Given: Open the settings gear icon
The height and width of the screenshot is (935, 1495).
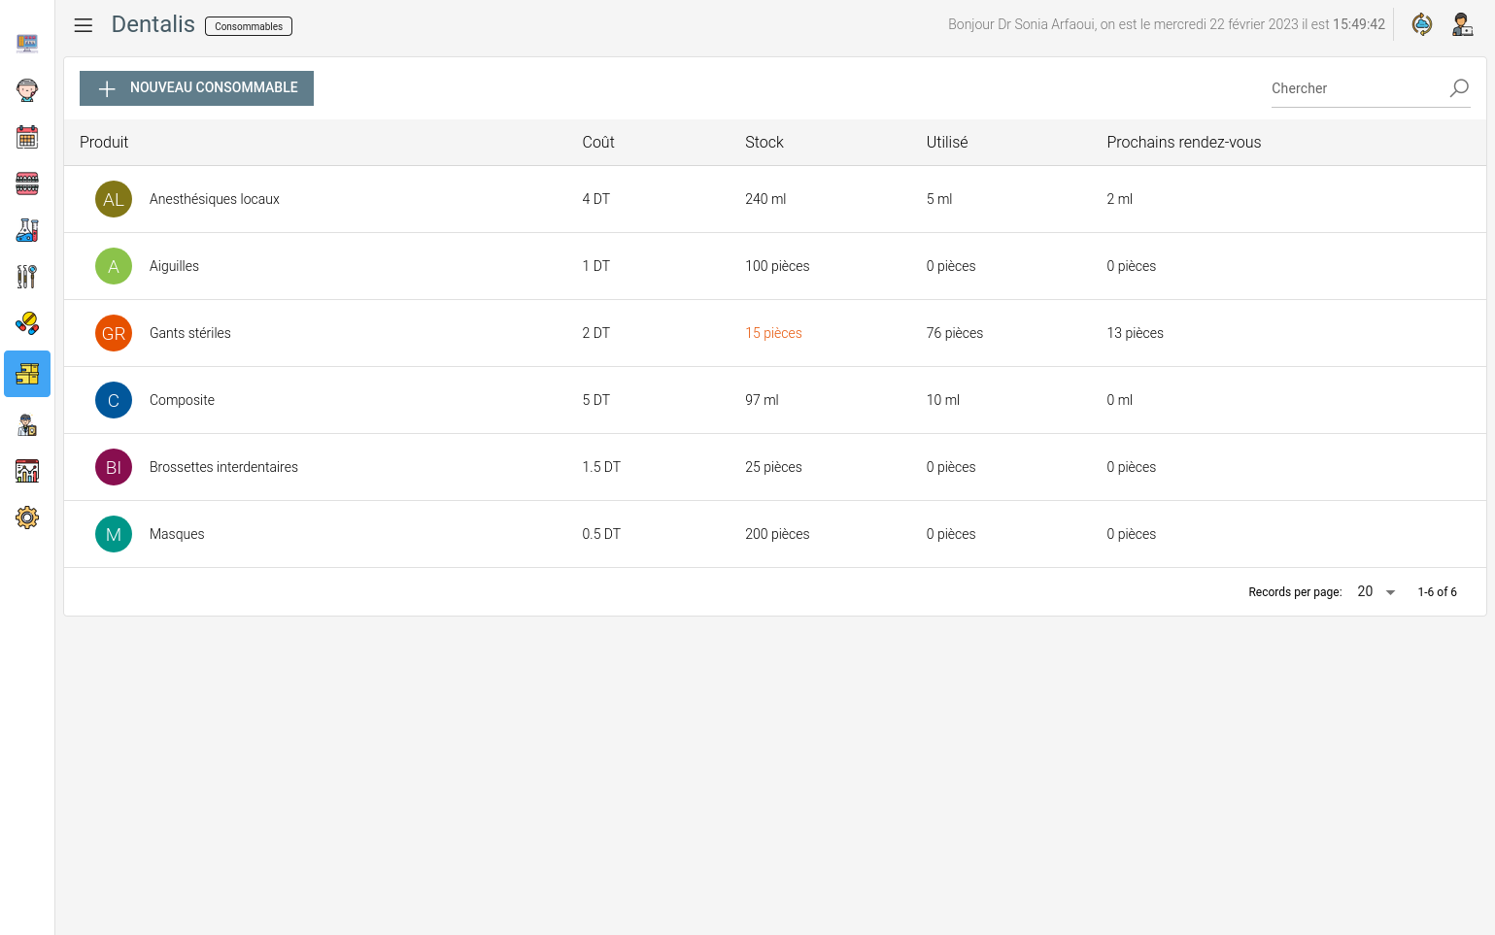Looking at the screenshot, I should click(27, 518).
